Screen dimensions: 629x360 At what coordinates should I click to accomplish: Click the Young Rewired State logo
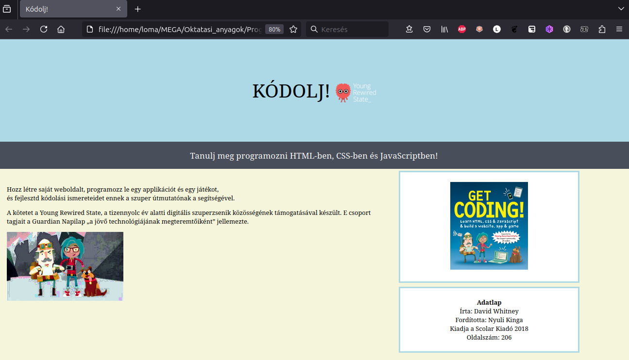pyautogui.click(x=356, y=93)
